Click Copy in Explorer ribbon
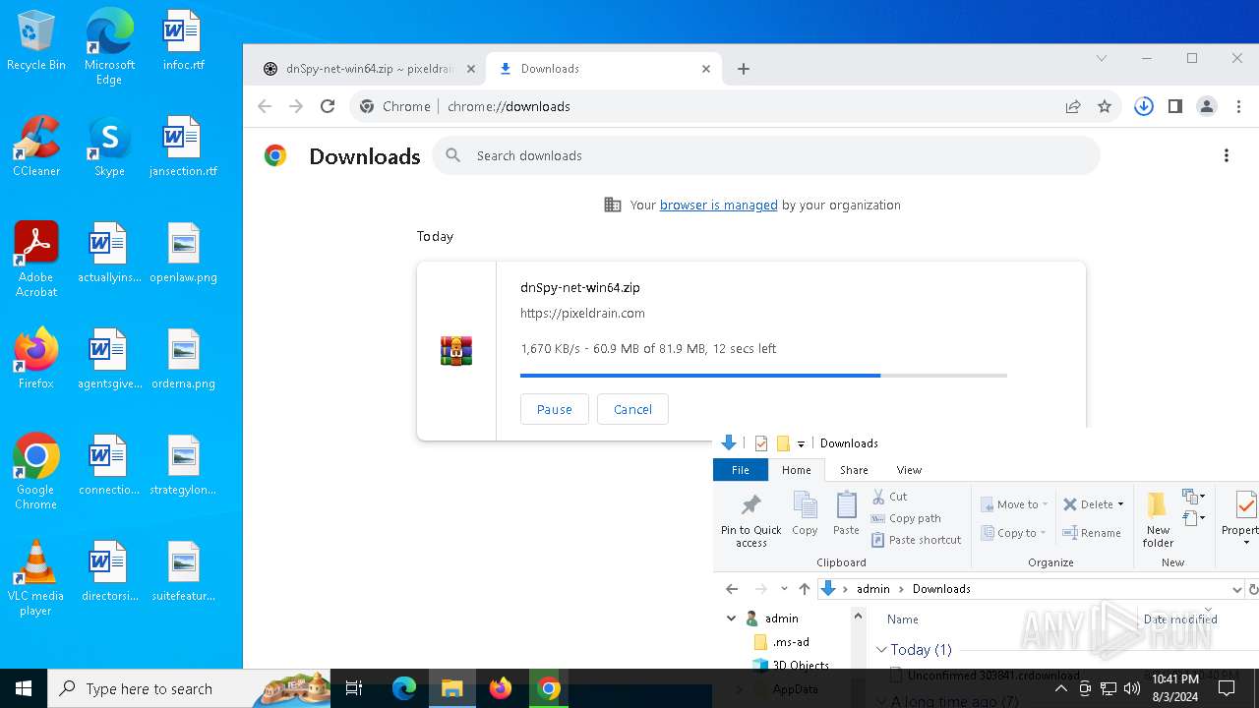 click(x=805, y=514)
